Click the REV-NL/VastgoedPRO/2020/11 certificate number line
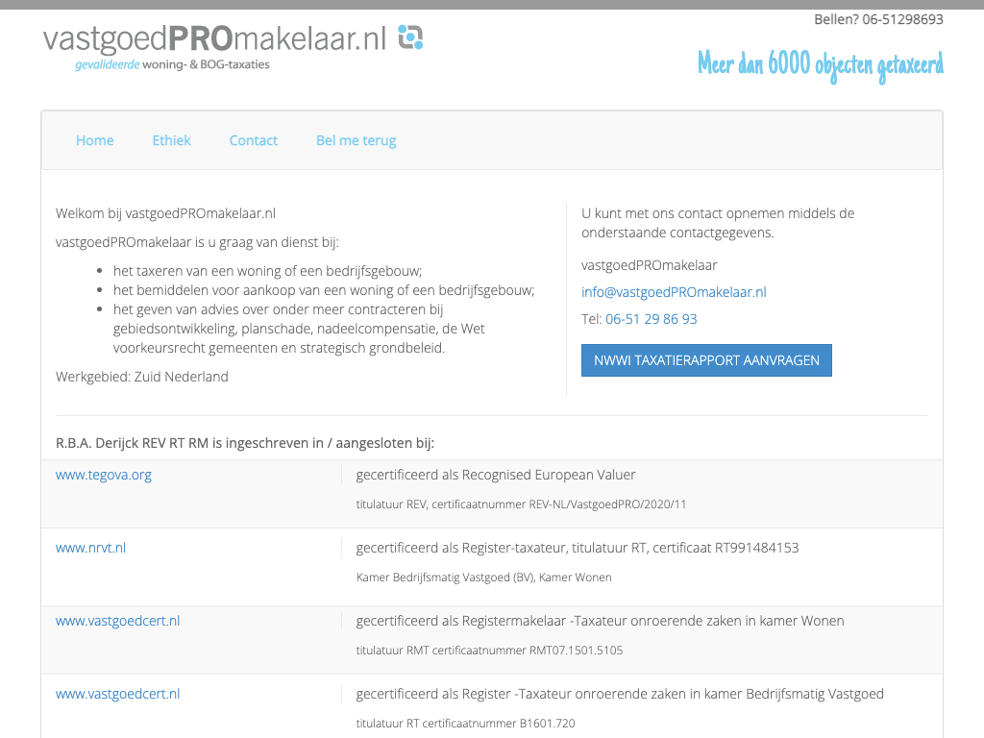Image resolution: width=984 pixels, height=738 pixels. pos(521,504)
